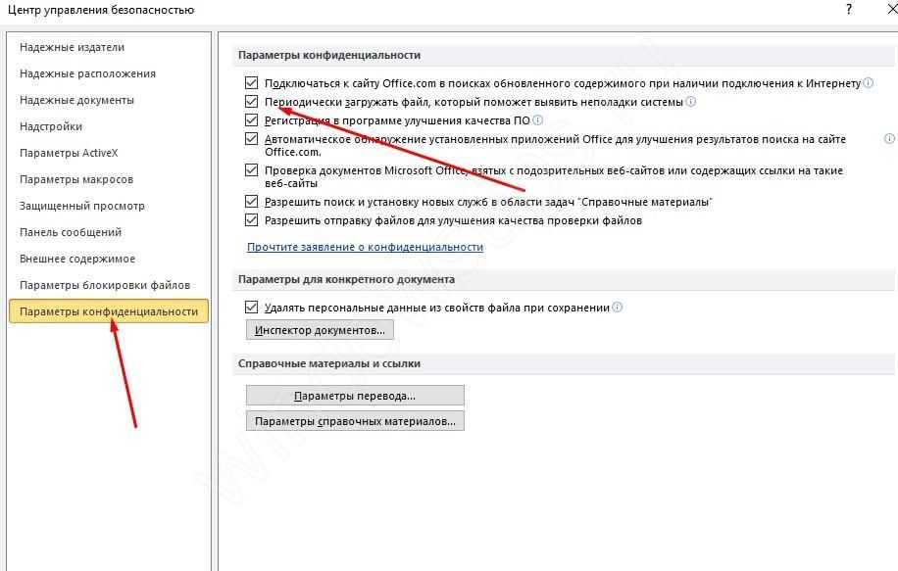The image size is (898, 571).
Task: Go to 'Параметры блокировки файлов' section
Action: point(105,285)
